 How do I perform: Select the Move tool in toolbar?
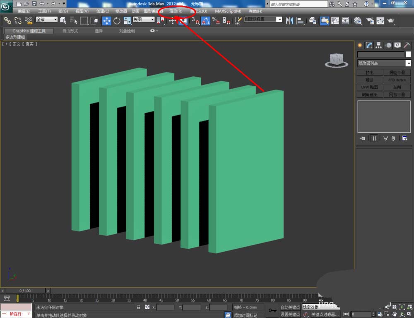coord(106,20)
